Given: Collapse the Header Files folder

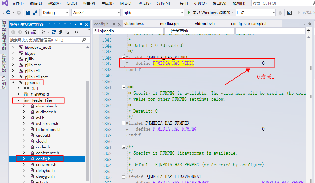Looking at the screenshot, I should click(19, 100).
